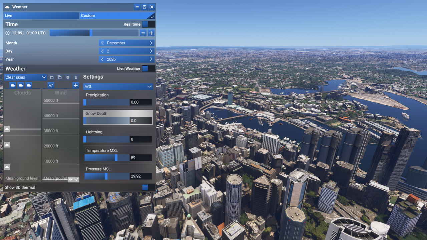
Task: Switch to the Live tab
Action: (x=41, y=16)
